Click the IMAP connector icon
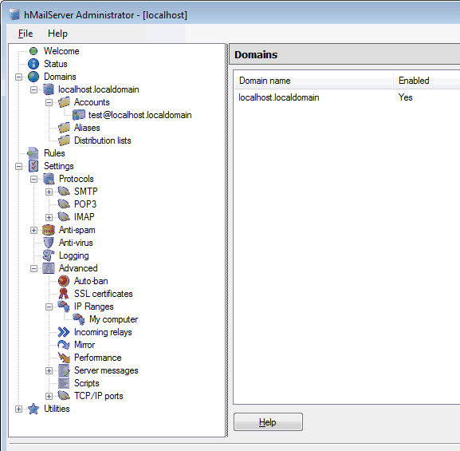This screenshot has width=460, height=451. coord(64,217)
